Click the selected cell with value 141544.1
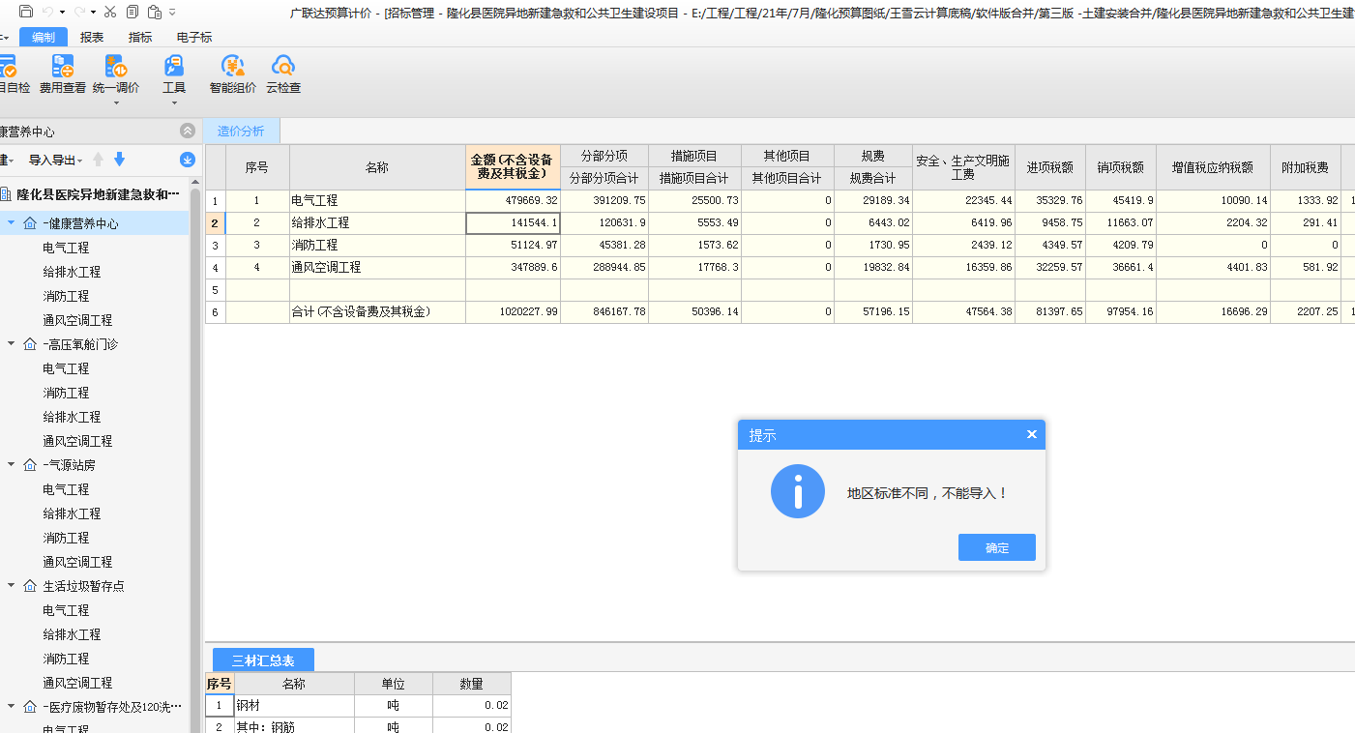 click(x=513, y=222)
